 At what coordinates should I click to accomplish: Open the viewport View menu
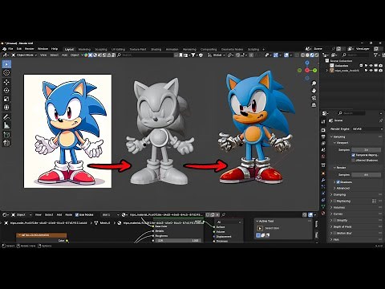(43, 55)
